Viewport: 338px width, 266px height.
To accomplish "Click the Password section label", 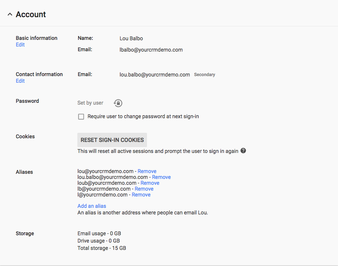I will [x=27, y=101].
